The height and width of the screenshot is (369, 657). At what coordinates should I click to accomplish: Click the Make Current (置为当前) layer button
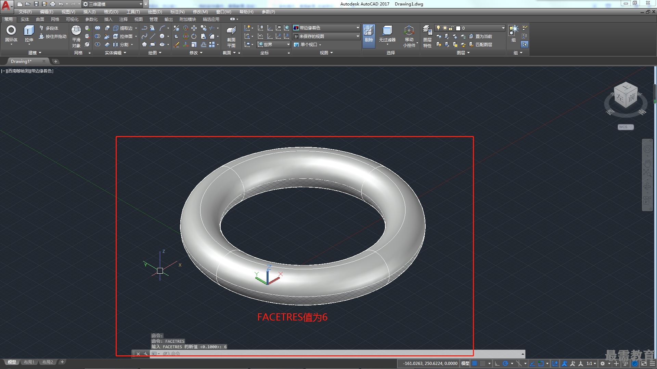(x=480, y=36)
